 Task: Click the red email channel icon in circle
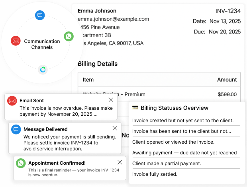pyautogui.click(x=16, y=41)
